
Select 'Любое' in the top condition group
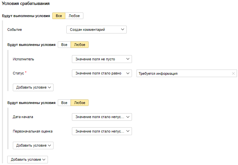tap(74, 16)
